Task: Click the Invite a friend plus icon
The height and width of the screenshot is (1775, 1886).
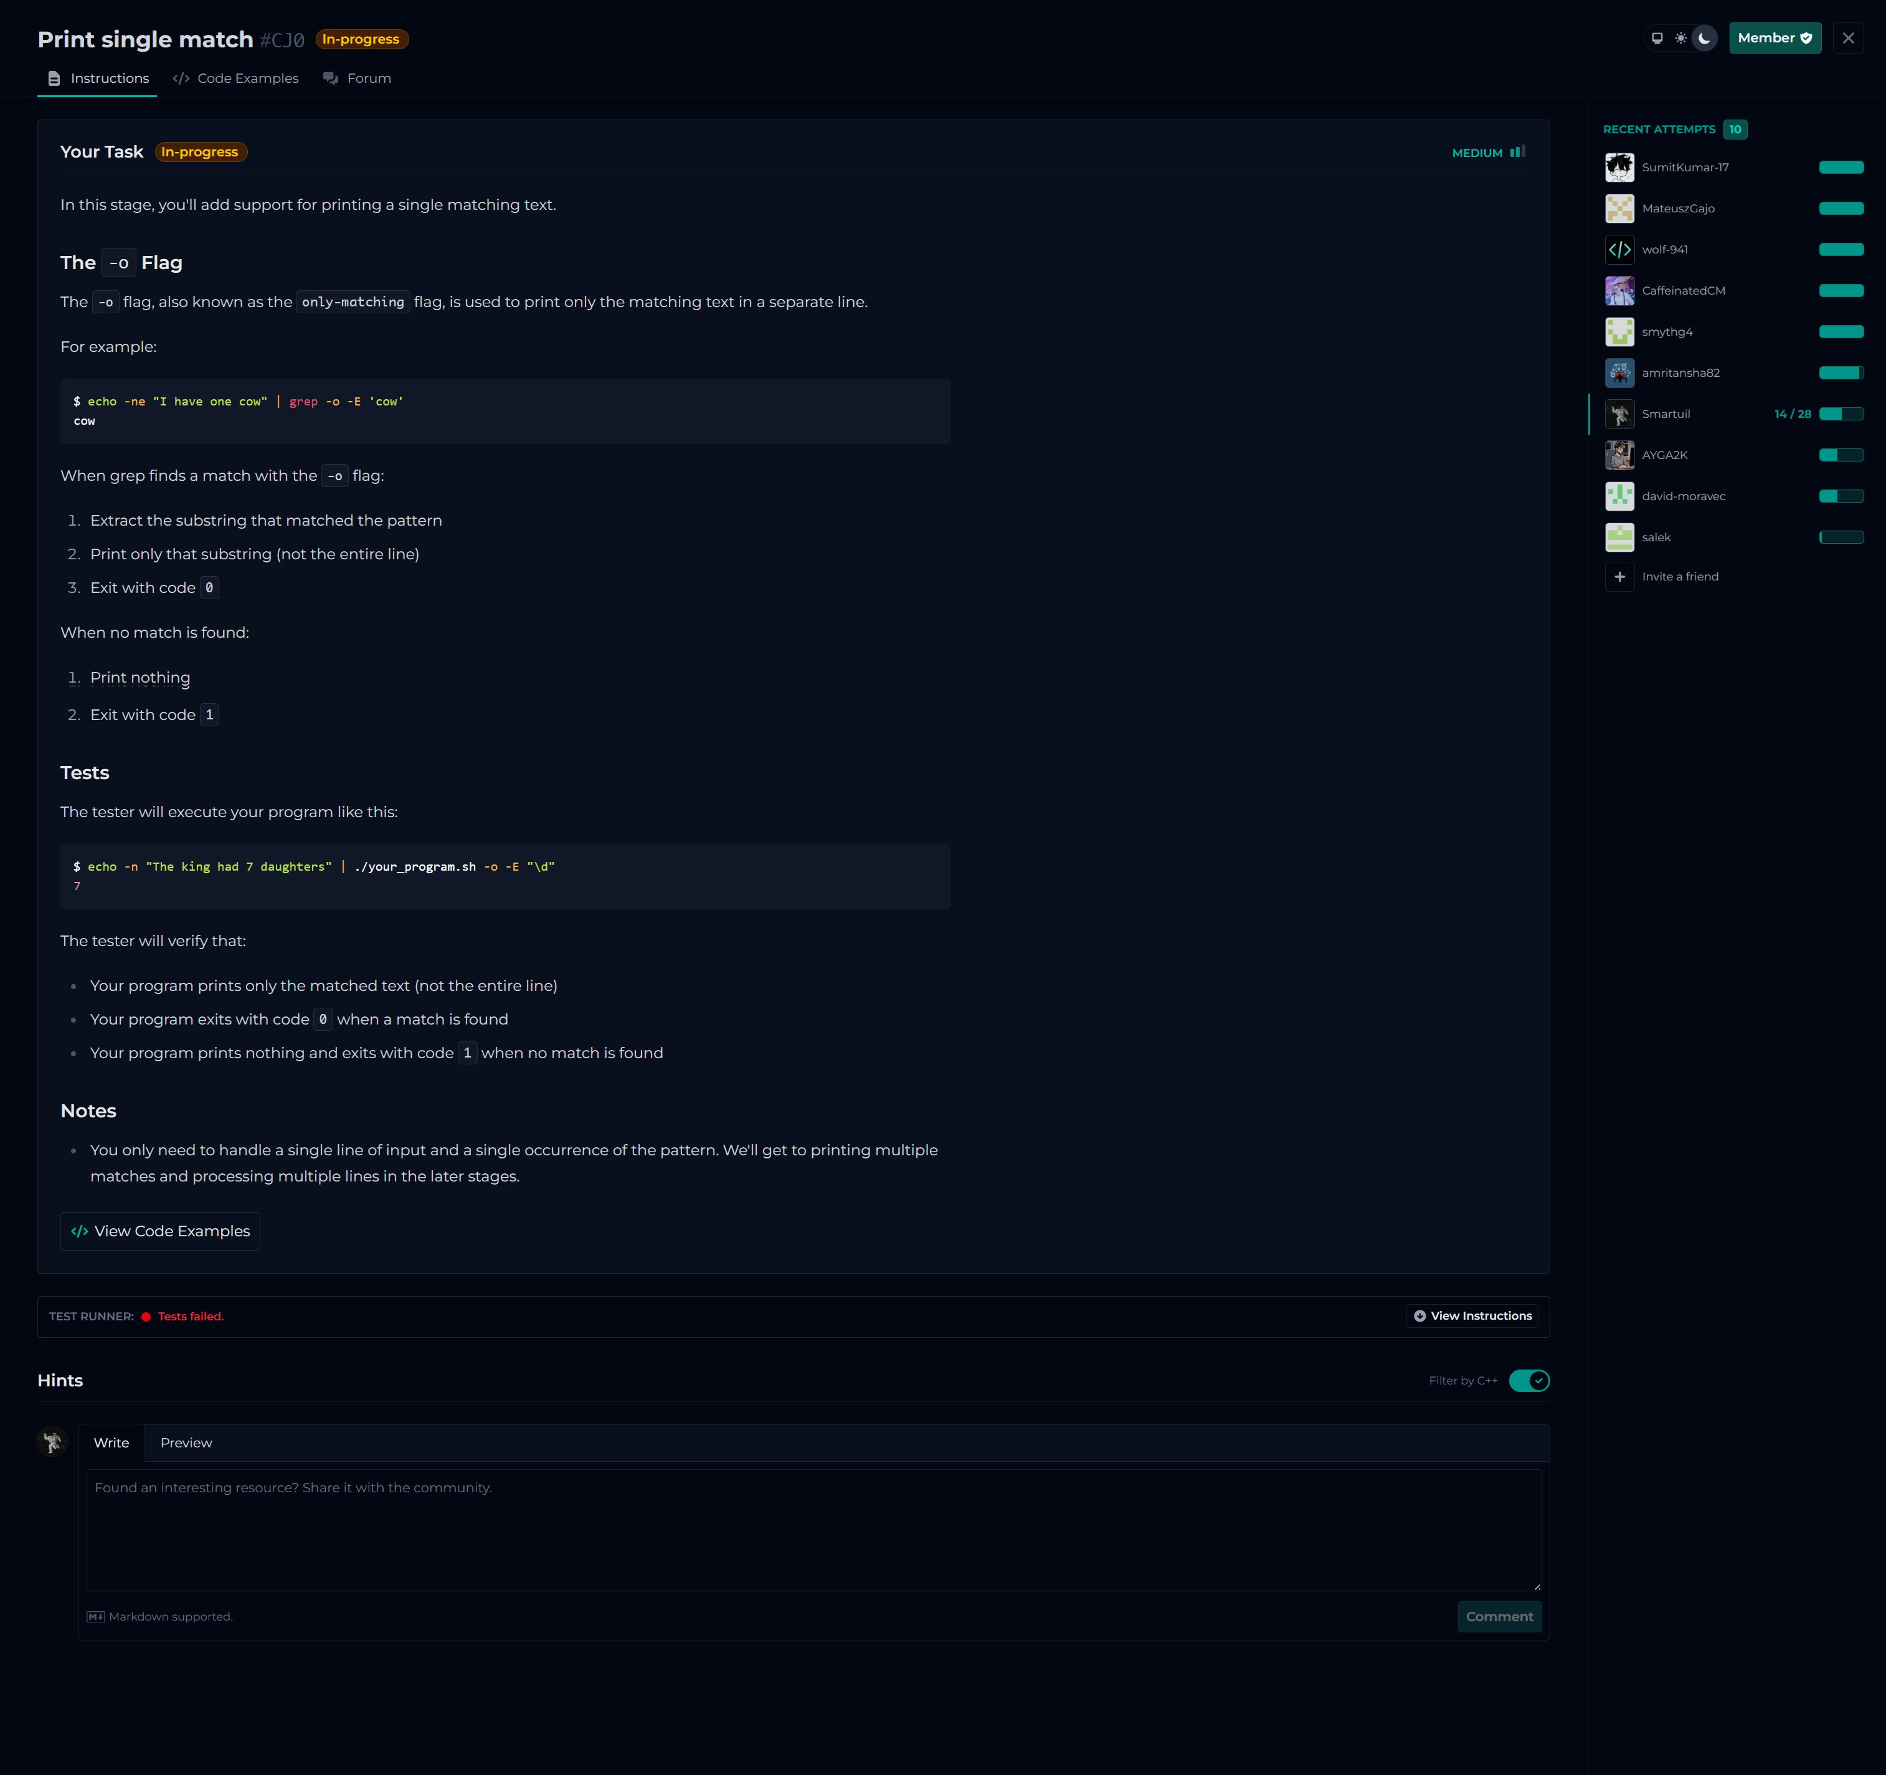Action: click(1619, 577)
